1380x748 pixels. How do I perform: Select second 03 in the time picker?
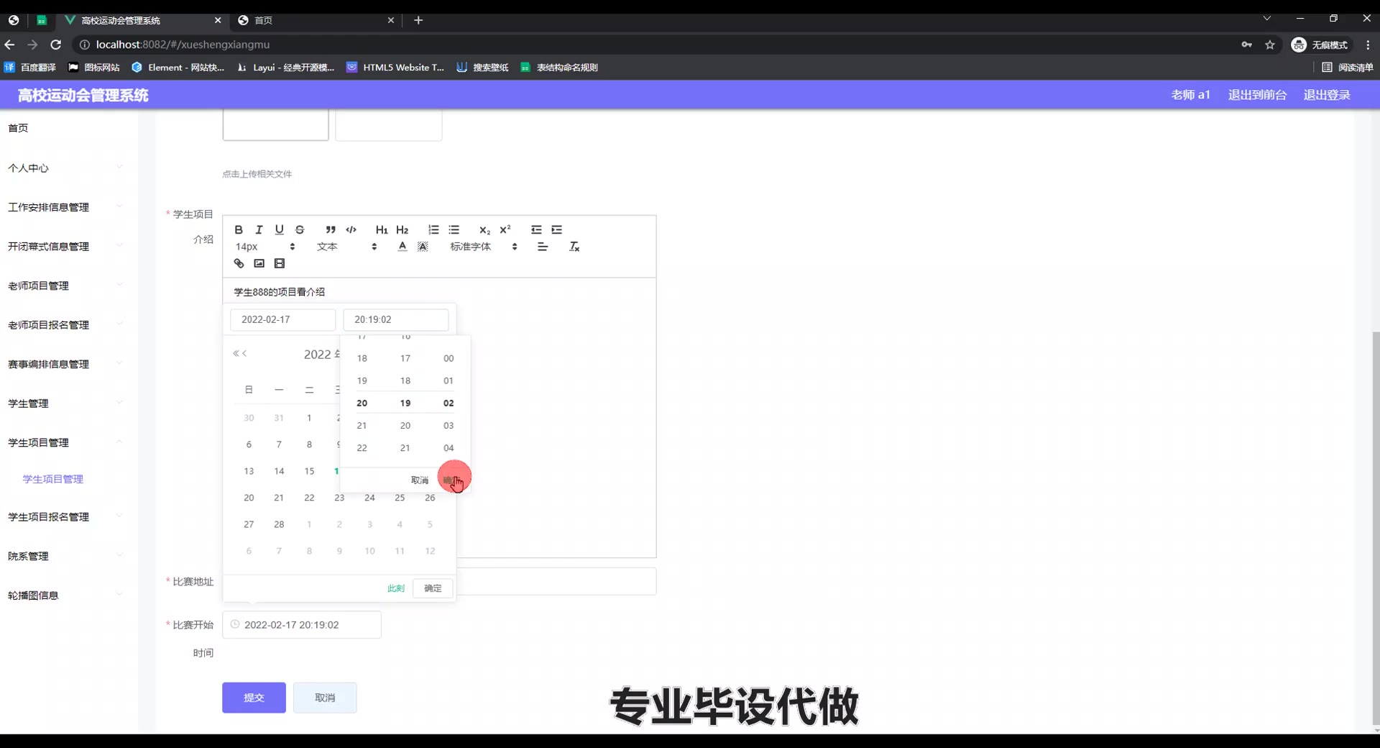coord(448,426)
